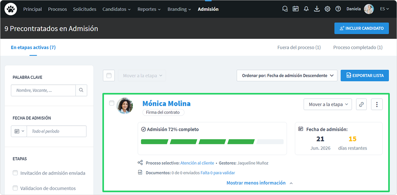The image size is (397, 195).
Task: Click the keyword search magnifier button
Action: pos(81,90)
